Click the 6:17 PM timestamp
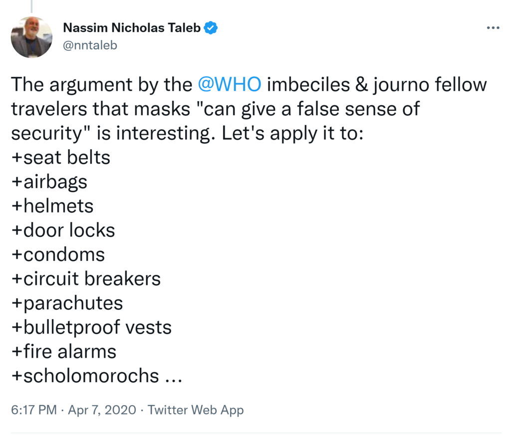 [33, 410]
